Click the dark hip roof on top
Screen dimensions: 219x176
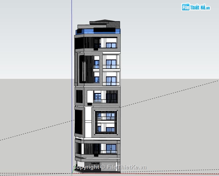click(105, 21)
